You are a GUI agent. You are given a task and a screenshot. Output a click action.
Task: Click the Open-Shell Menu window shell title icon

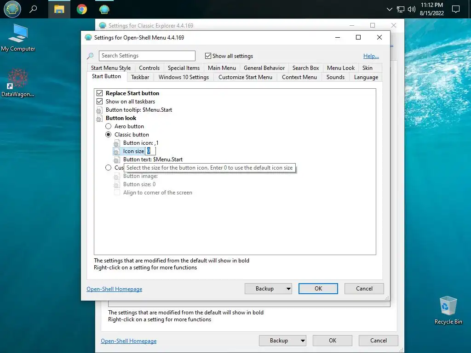click(x=88, y=38)
